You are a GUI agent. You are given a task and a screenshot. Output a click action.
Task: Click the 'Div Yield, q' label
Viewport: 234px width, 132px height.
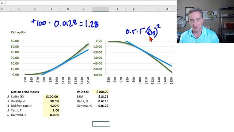click(19, 115)
